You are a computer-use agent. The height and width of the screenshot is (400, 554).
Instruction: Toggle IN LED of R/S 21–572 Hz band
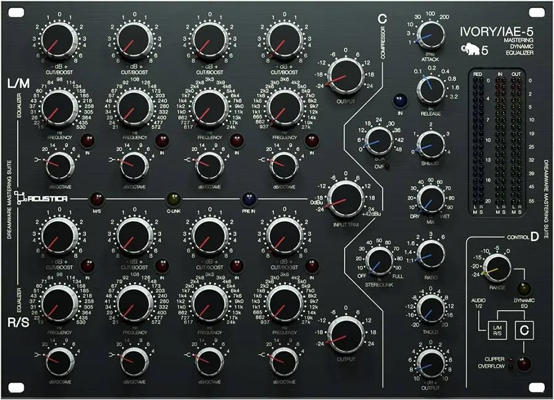[x=162, y=266]
